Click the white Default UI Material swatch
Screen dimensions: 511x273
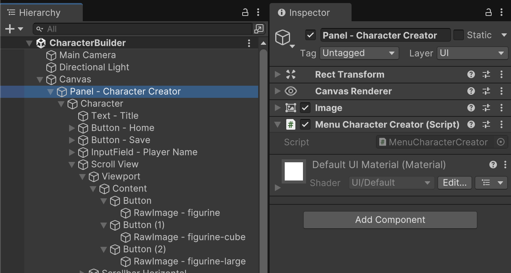pos(294,171)
